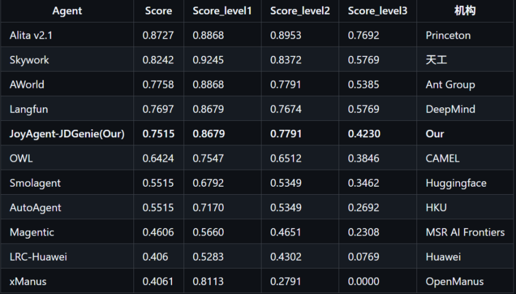The image size is (516, 294).
Task: Click Smolagent's score value 0.5515
Action: (158, 183)
